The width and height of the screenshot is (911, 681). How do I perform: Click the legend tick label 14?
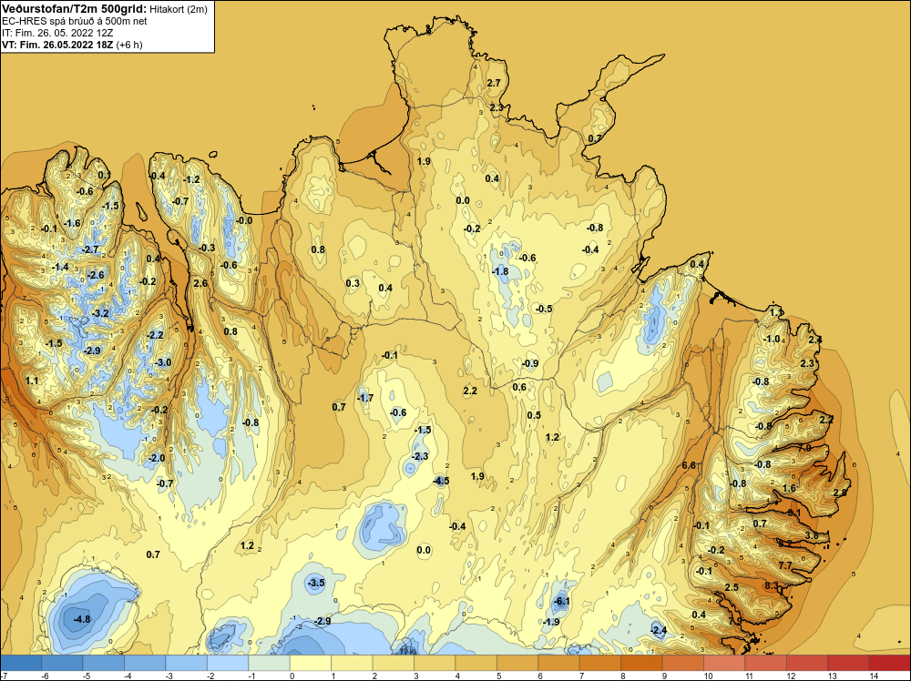pos(874,676)
